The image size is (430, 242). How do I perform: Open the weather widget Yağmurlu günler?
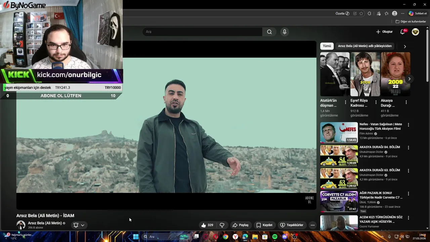tap(18, 237)
